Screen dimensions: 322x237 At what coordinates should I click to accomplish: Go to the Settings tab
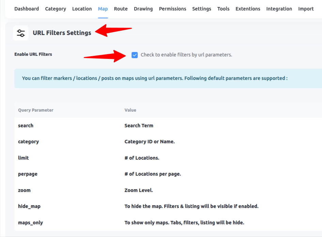pos(201,9)
